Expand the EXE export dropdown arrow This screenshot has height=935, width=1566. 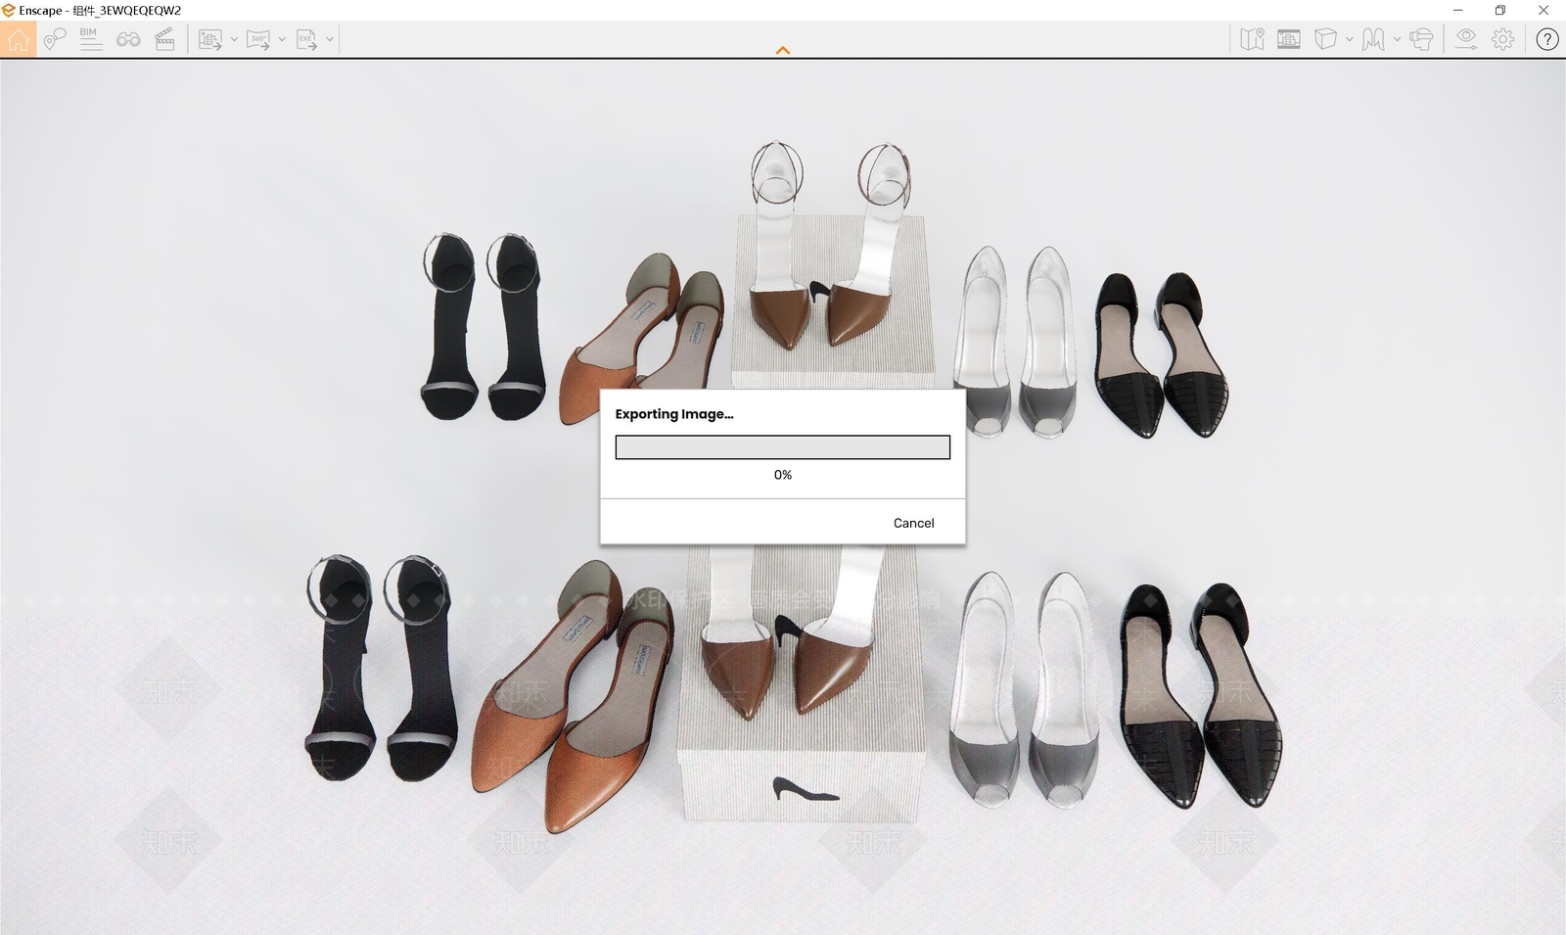pyautogui.click(x=330, y=40)
